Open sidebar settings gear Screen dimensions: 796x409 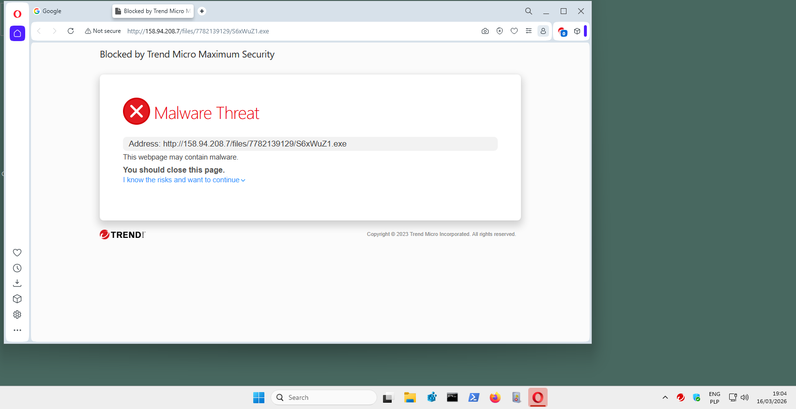[17, 315]
